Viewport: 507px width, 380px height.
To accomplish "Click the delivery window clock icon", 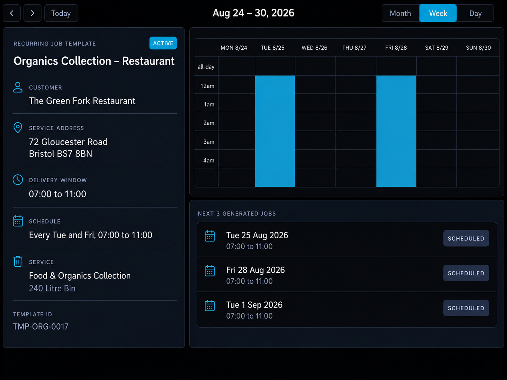I will (x=18, y=180).
